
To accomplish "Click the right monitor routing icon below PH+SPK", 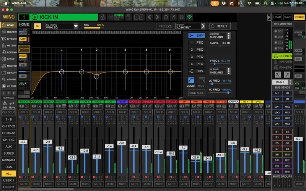I will click(x=286, y=74).
